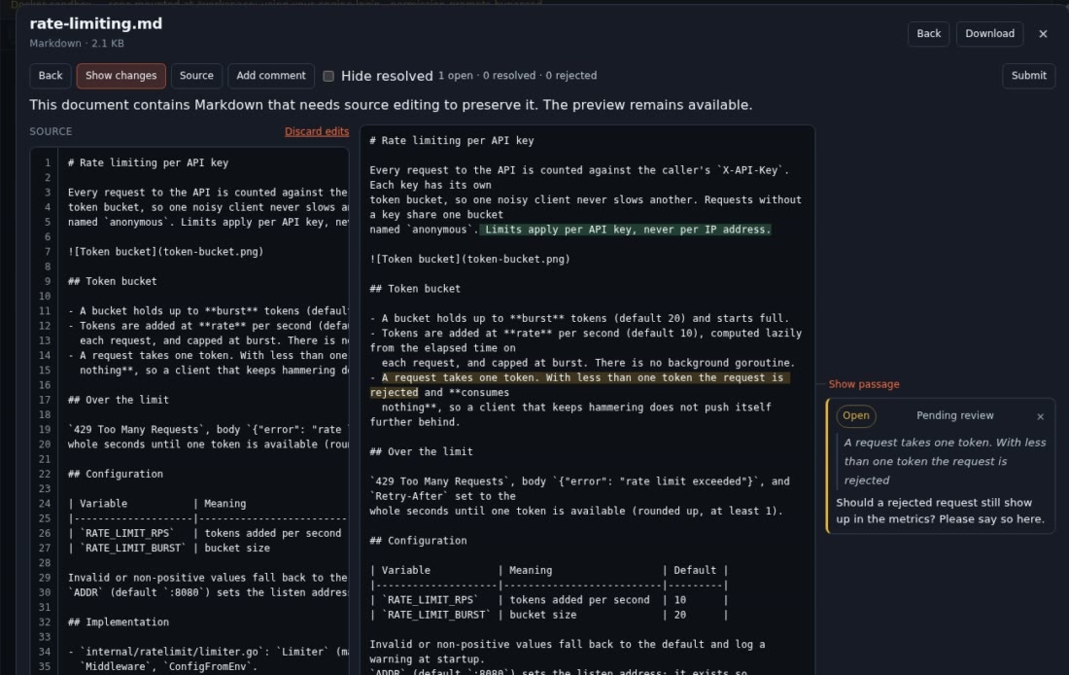1069x675 pixels.
Task: Click the rate-limiting.md file title
Action: coord(95,23)
